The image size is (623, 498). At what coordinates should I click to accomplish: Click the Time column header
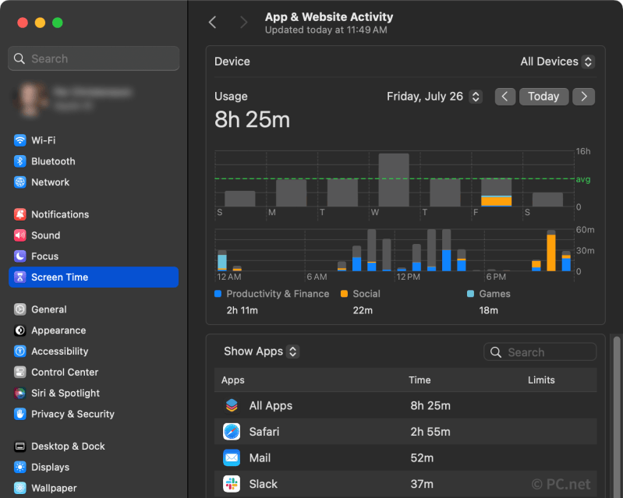point(419,380)
